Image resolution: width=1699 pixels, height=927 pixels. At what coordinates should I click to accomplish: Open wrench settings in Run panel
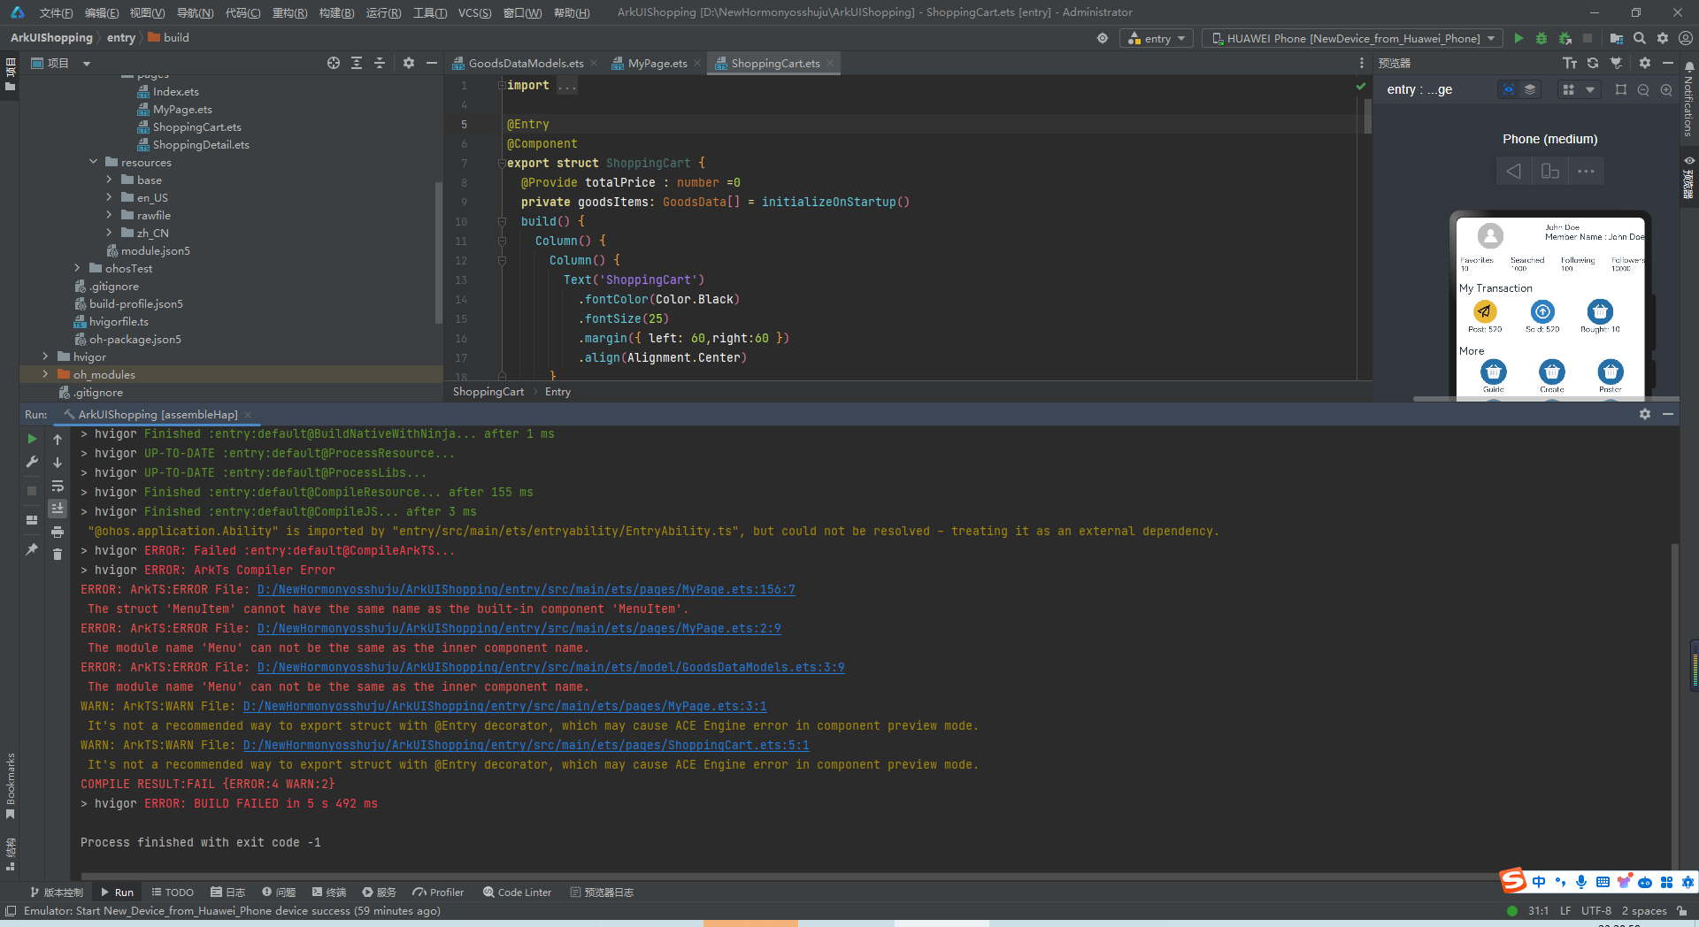(x=32, y=462)
